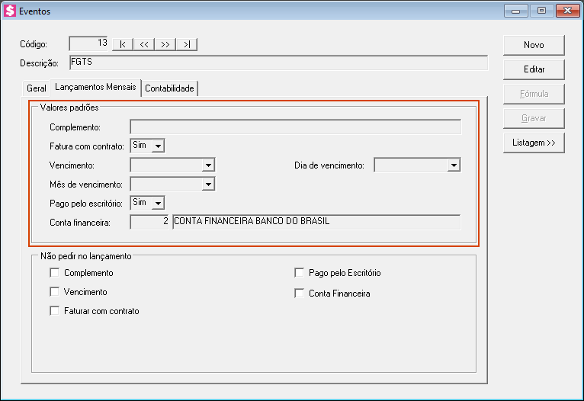584x401 pixels.
Task: Click the empty Complemento text field
Action: (295, 127)
